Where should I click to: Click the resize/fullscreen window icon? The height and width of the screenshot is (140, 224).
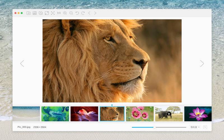47,13
